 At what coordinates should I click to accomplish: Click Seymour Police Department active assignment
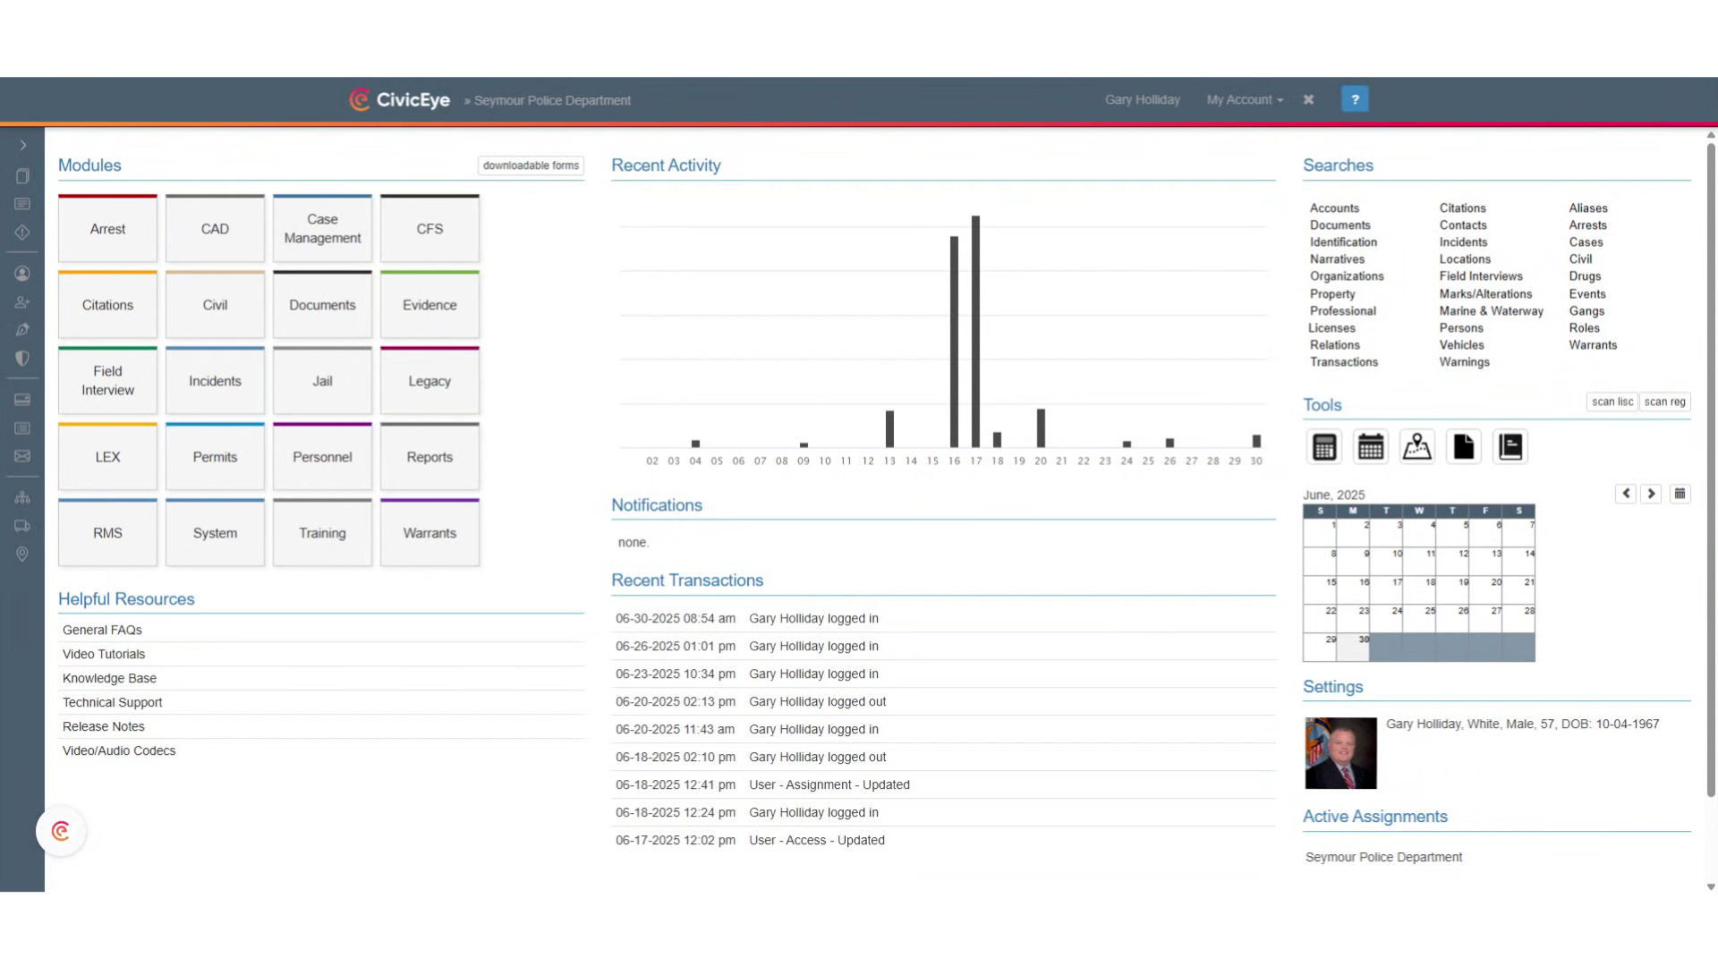click(1383, 858)
